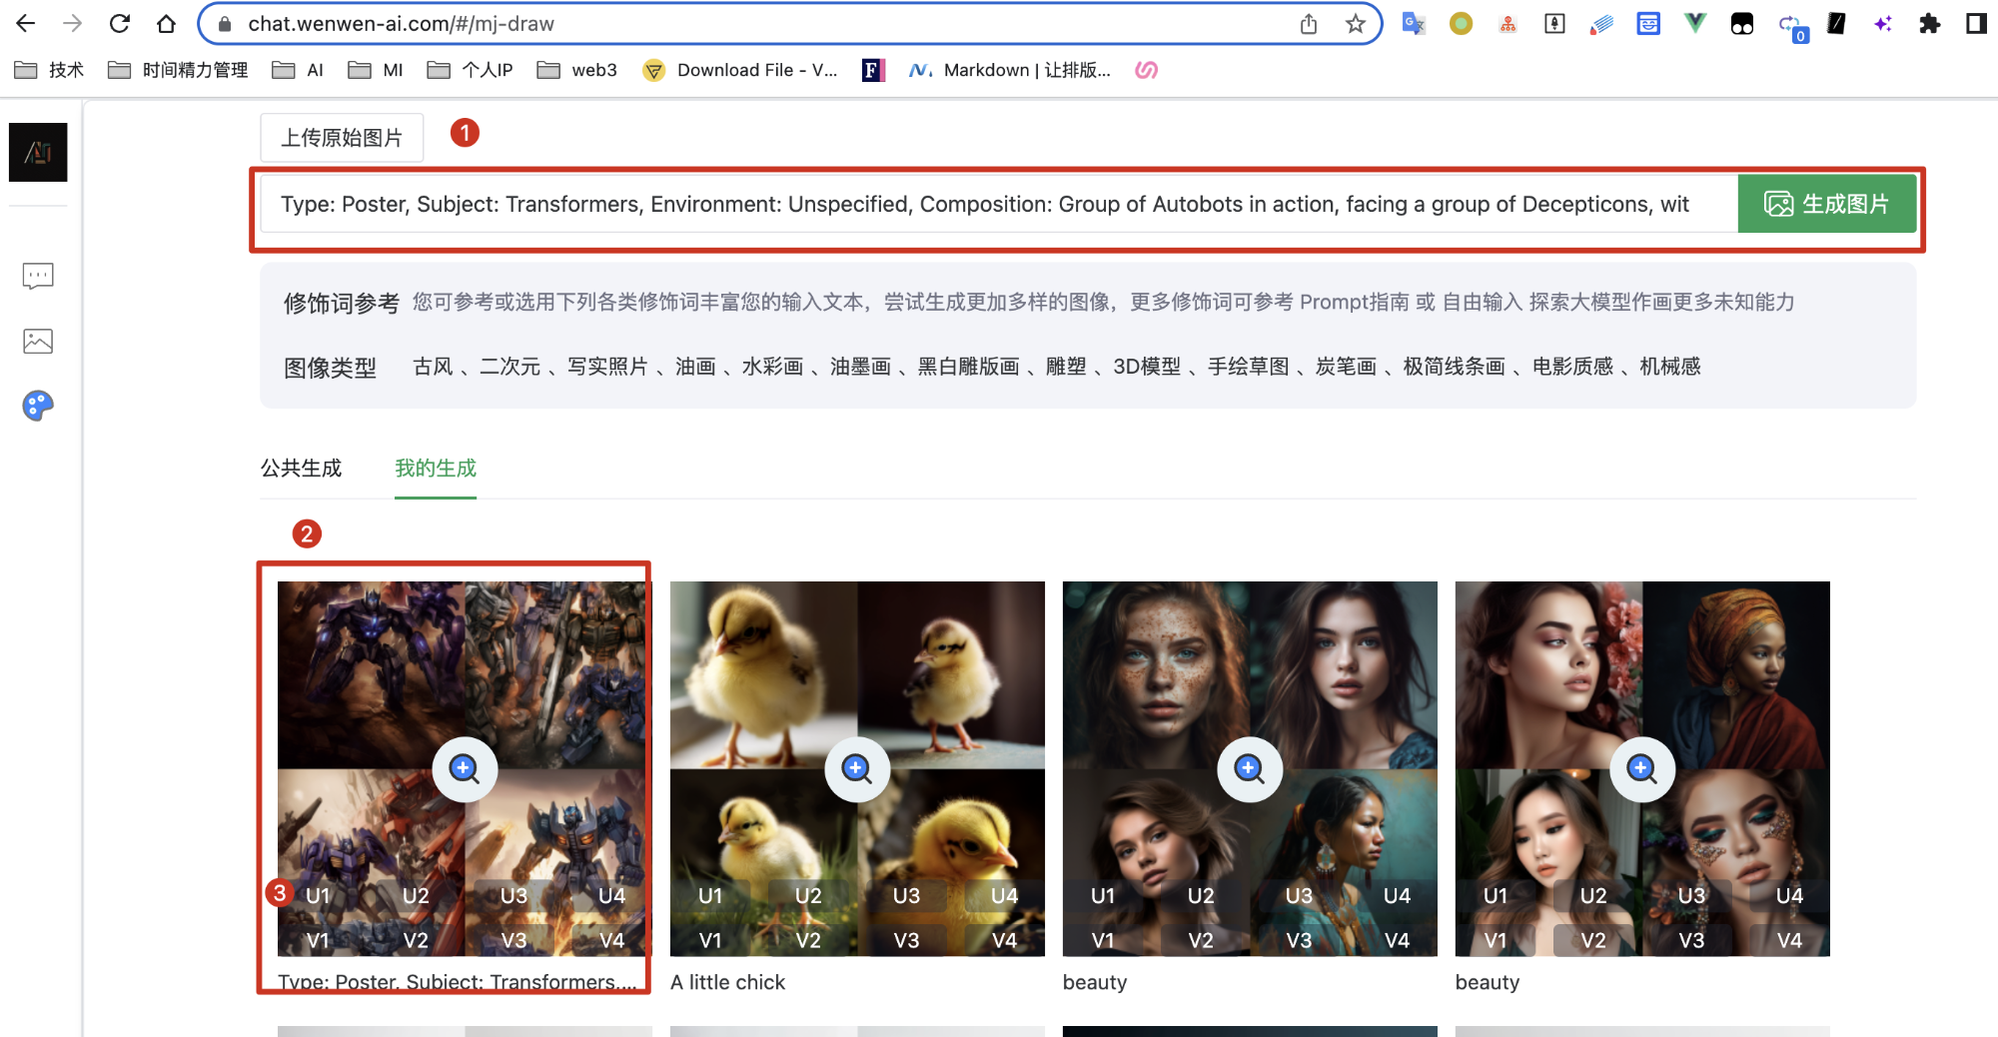Add the 手绘草图 style modifier
This screenshot has height=1037, width=1998.
tap(1248, 367)
